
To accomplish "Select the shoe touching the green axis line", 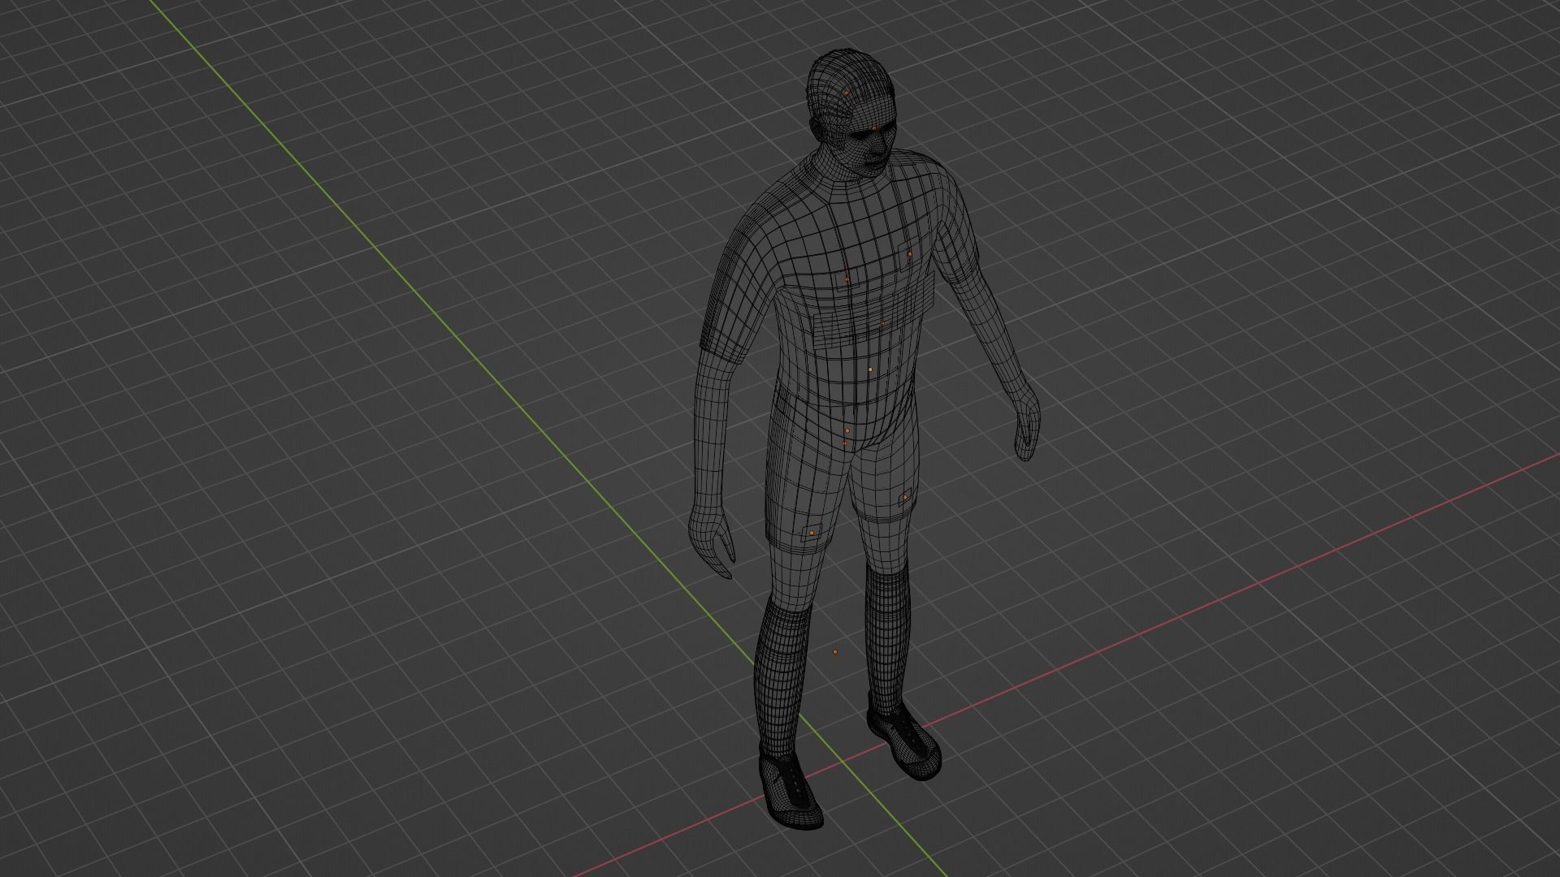I will click(x=791, y=790).
